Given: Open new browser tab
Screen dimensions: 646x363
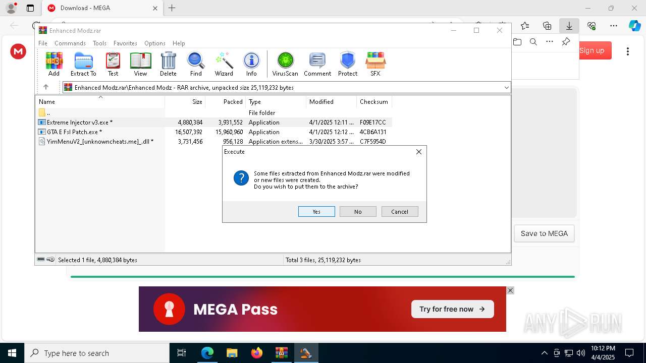Looking at the screenshot, I should point(172,8).
